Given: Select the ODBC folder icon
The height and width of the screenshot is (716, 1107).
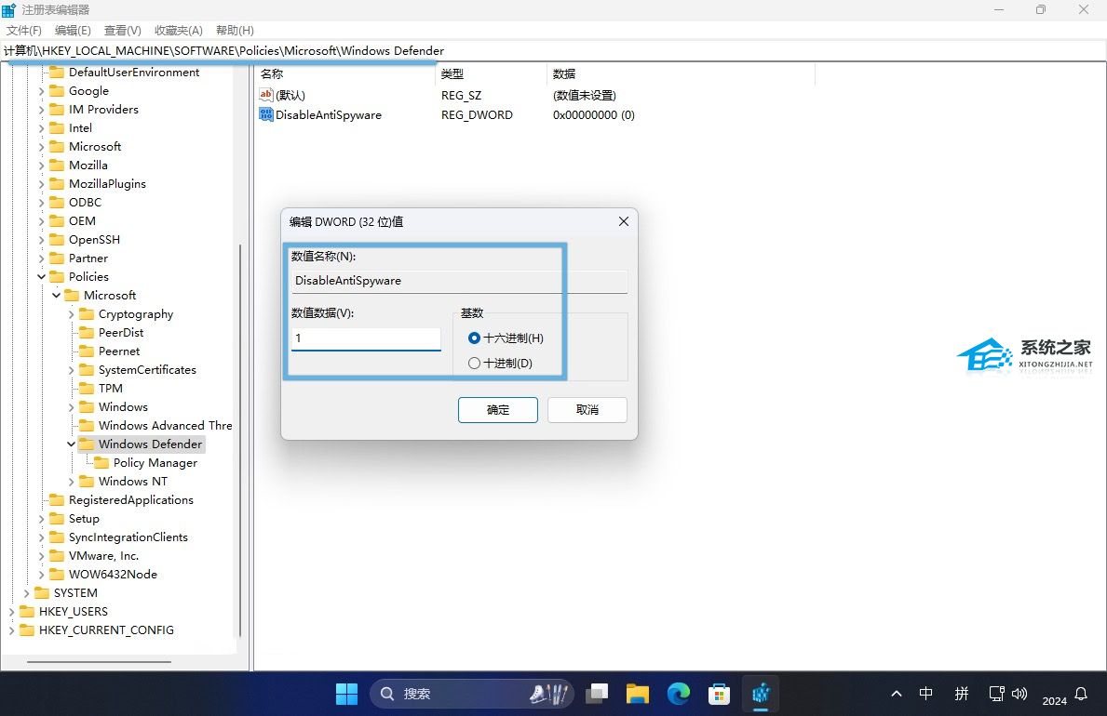Looking at the screenshot, I should 57,203.
